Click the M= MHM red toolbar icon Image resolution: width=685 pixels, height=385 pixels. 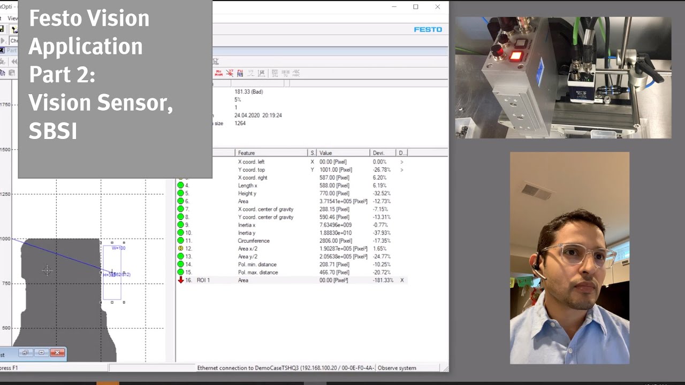[x=218, y=73]
